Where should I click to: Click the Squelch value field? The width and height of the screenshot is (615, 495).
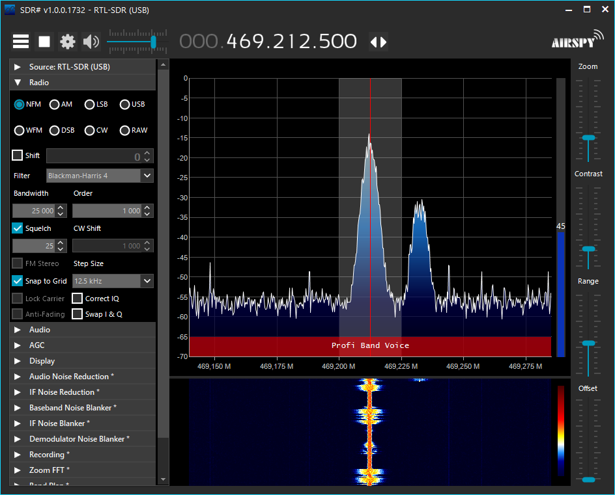[x=35, y=246]
